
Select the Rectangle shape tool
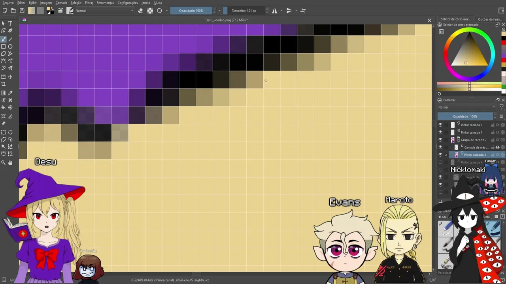point(4,47)
